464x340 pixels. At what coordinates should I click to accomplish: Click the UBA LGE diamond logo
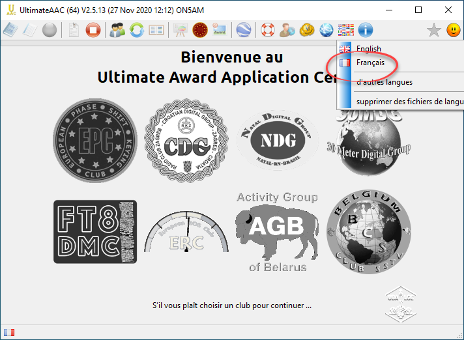click(401, 304)
